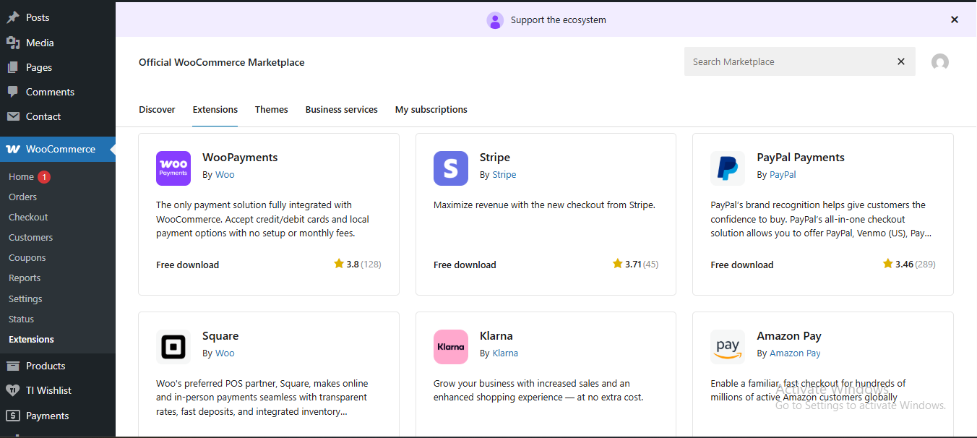Image resolution: width=977 pixels, height=438 pixels.
Task: Click the purple ecosystem banner avatar icon
Action: (x=495, y=20)
